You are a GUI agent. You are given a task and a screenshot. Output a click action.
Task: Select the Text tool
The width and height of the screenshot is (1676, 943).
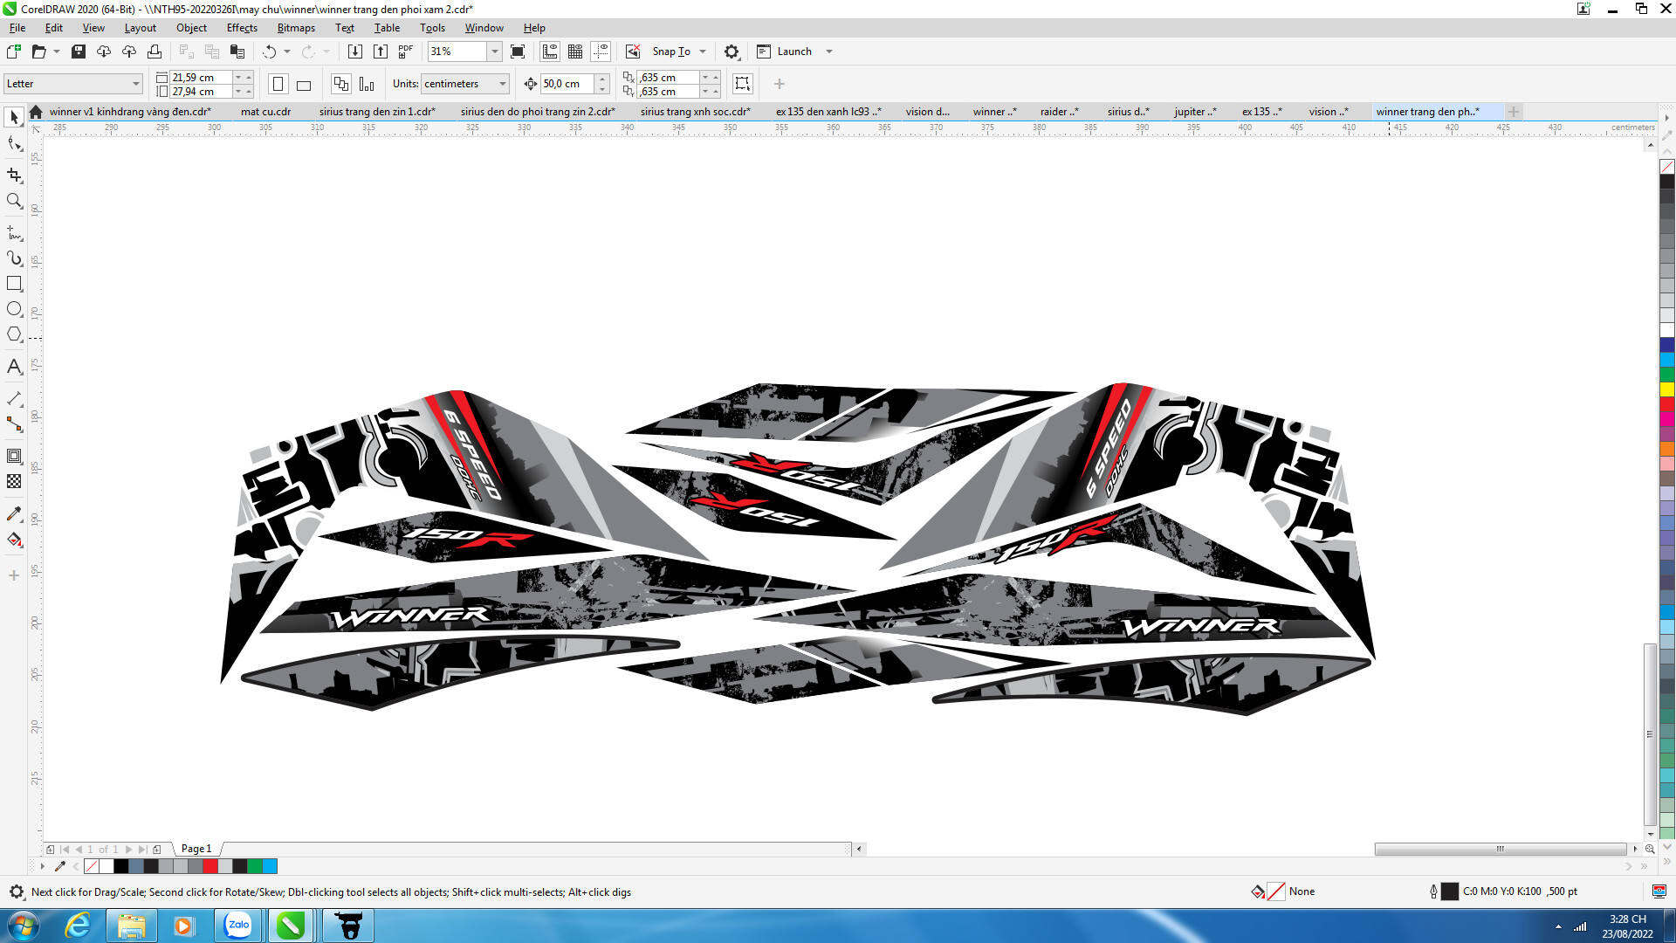[14, 367]
